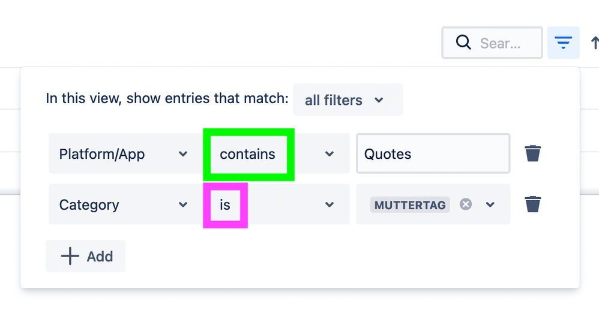
Task: Click the plus icon next to Add
Action: pos(70,256)
